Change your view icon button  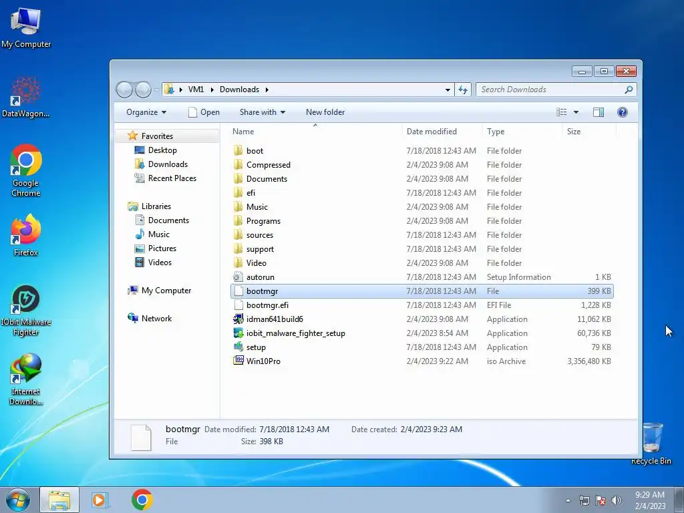click(x=561, y=112)
